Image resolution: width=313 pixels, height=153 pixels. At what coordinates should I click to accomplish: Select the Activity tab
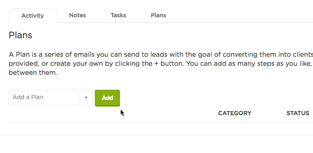tap(32, 16)
